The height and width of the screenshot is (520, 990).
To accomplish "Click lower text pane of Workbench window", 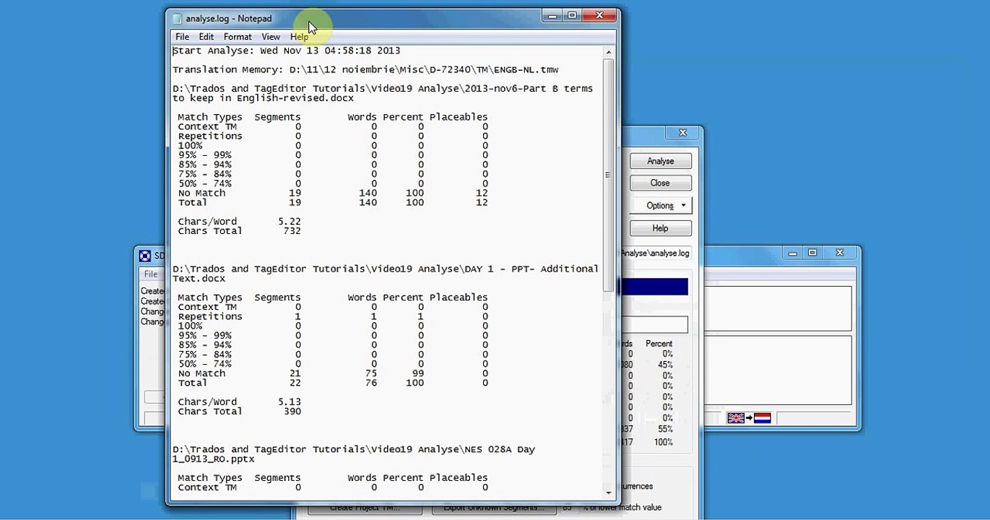I will click(x=776, y=370).
